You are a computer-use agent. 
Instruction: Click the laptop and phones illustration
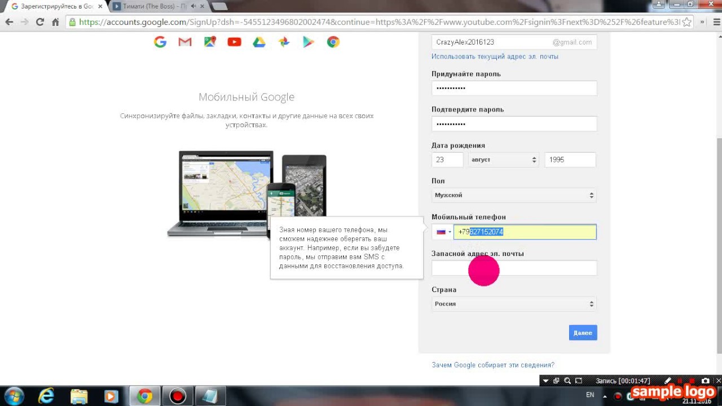coord(247,195)
